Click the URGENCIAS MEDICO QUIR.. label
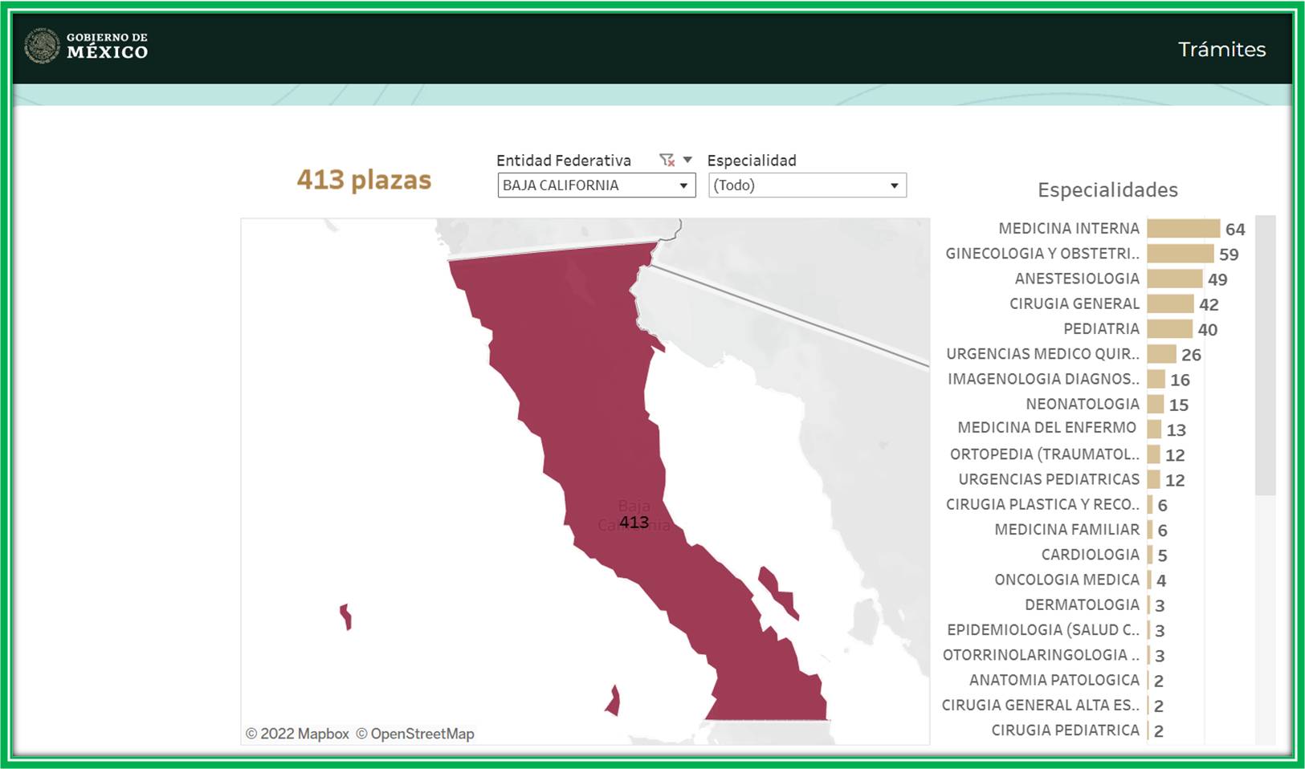 pos(1042,354)
